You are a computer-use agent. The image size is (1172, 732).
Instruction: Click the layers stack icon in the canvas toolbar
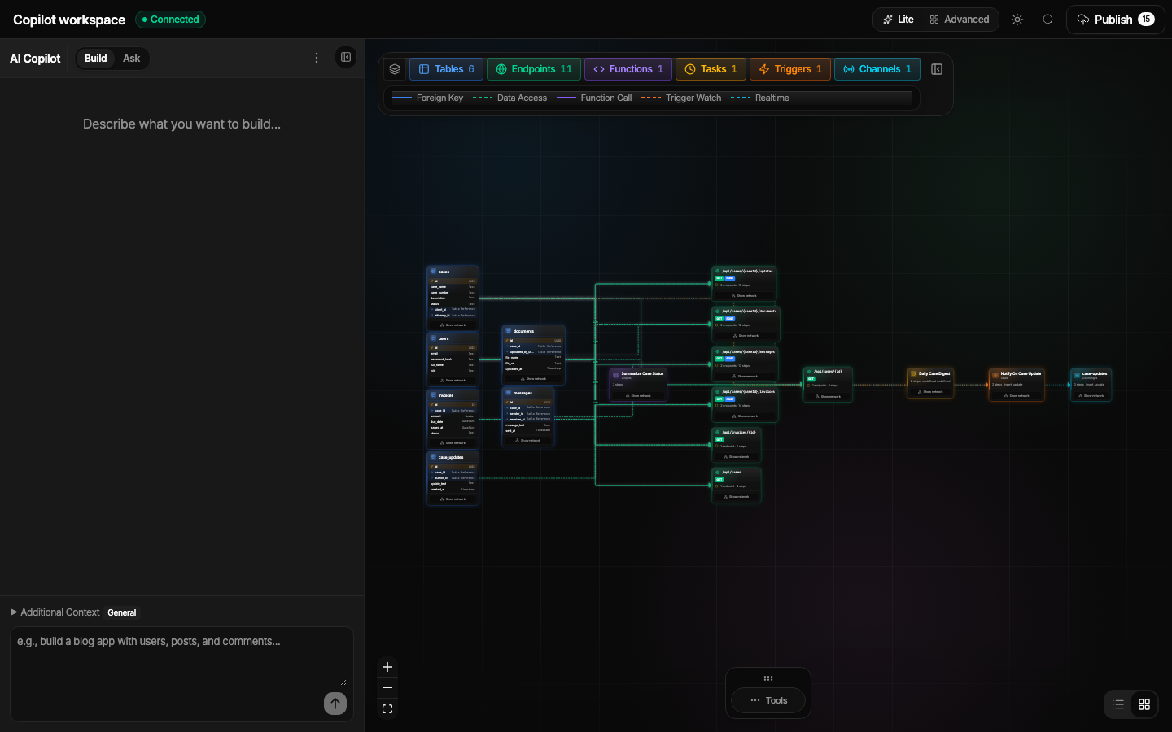[x=395, y=69]
